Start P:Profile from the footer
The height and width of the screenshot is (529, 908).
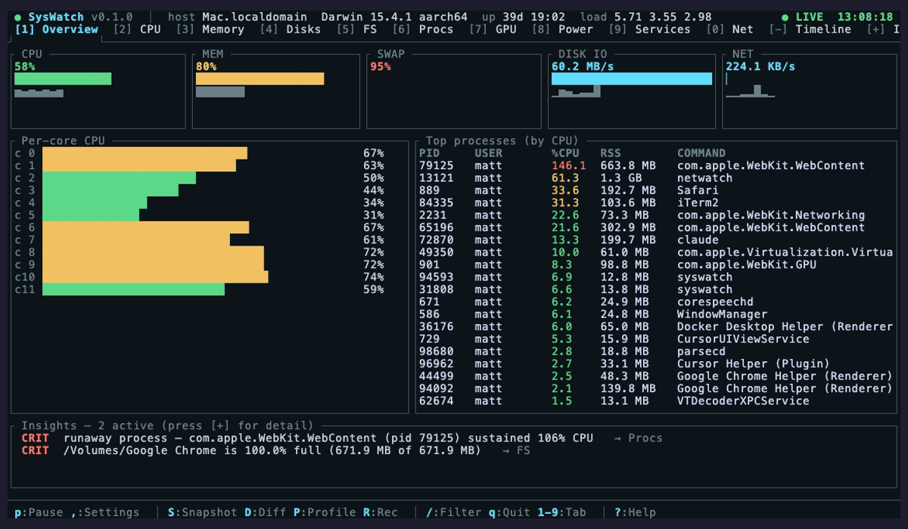[325, 512]
